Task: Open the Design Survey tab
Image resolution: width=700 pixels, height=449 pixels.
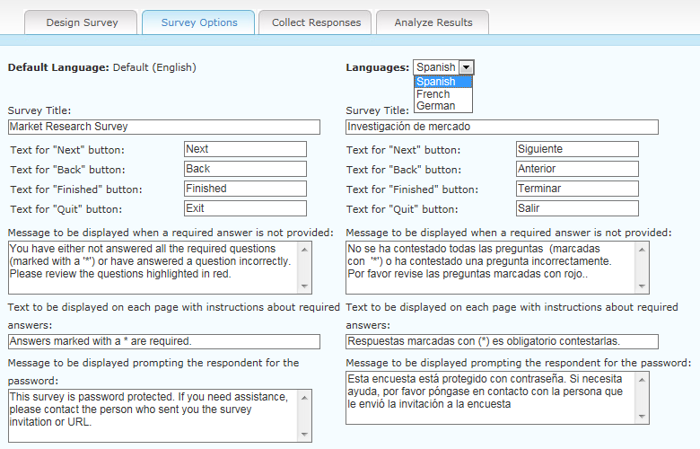Action: point(82,22)
